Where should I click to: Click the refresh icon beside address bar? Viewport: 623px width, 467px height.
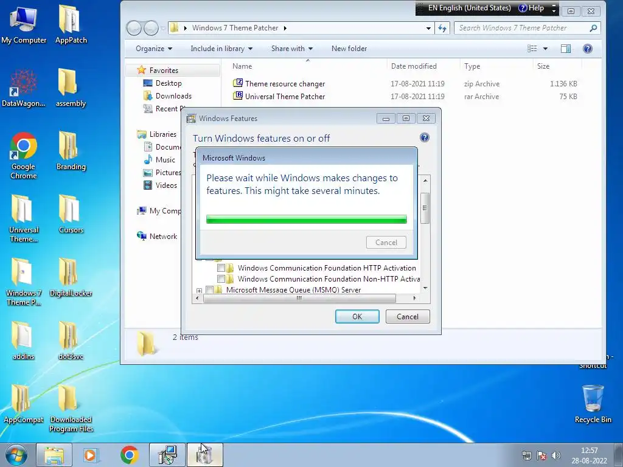click(x=442, y=28)
